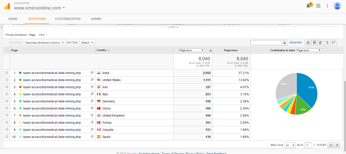Screen dimensions: 346x154
Task: Open the Google Analytics logo home
Action: 7,6
